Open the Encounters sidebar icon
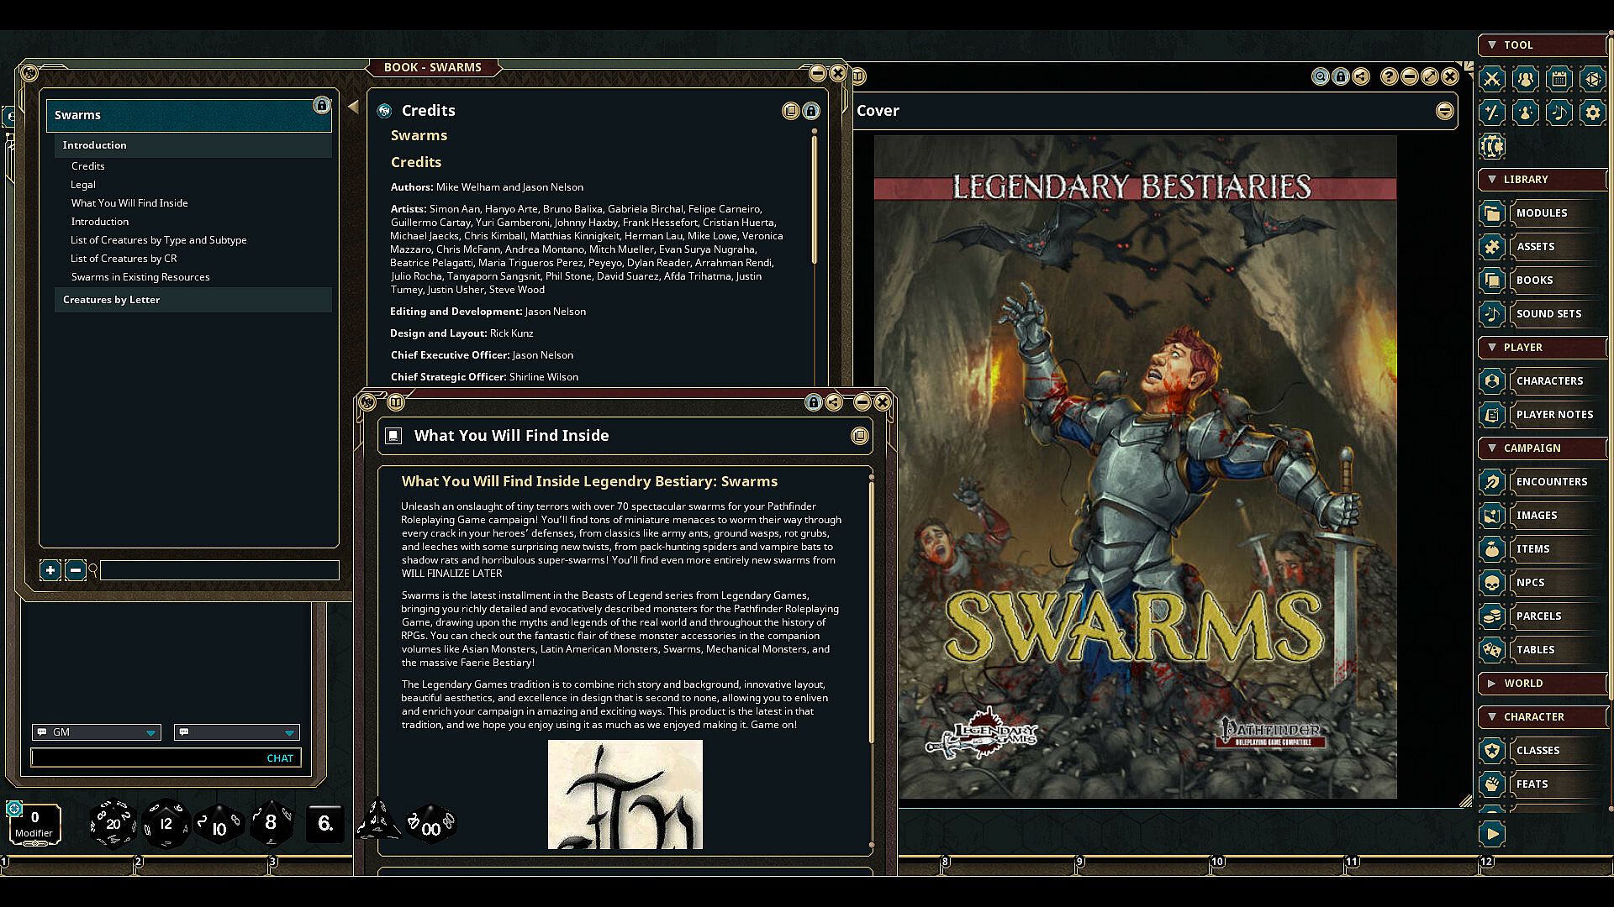This screenshot has height=907, width=1614. tap(1492, 481)
